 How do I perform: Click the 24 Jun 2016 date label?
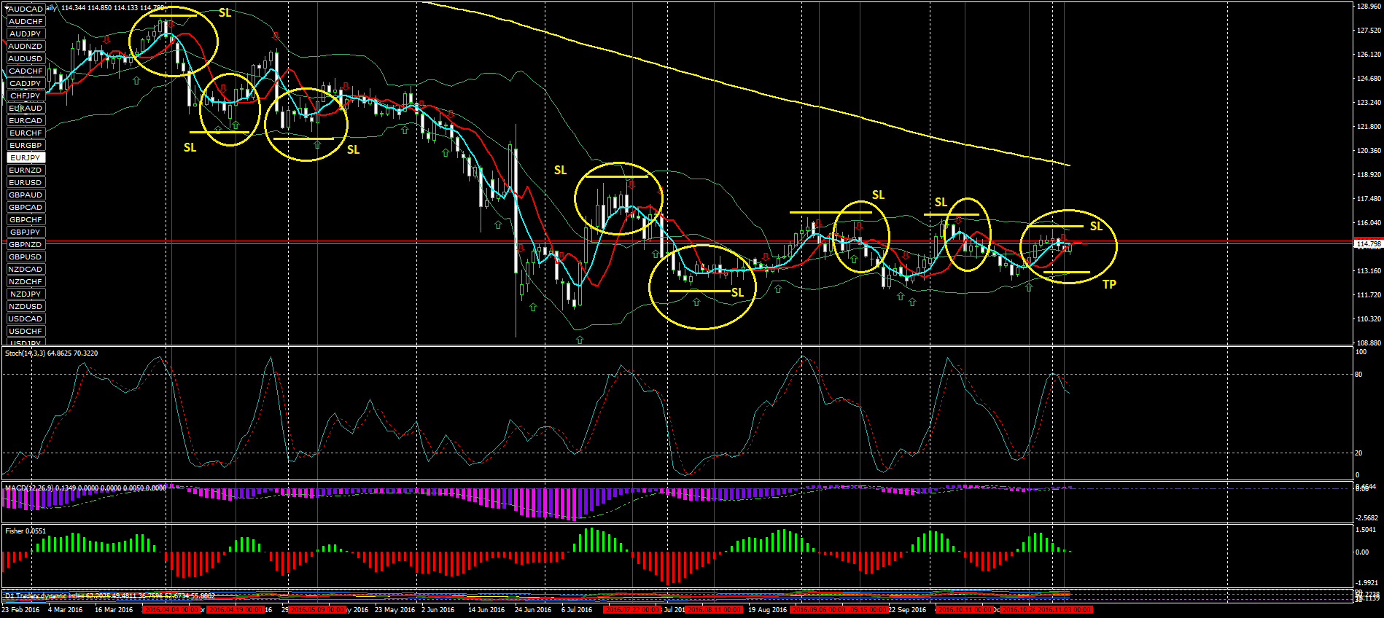click(533, 610)
